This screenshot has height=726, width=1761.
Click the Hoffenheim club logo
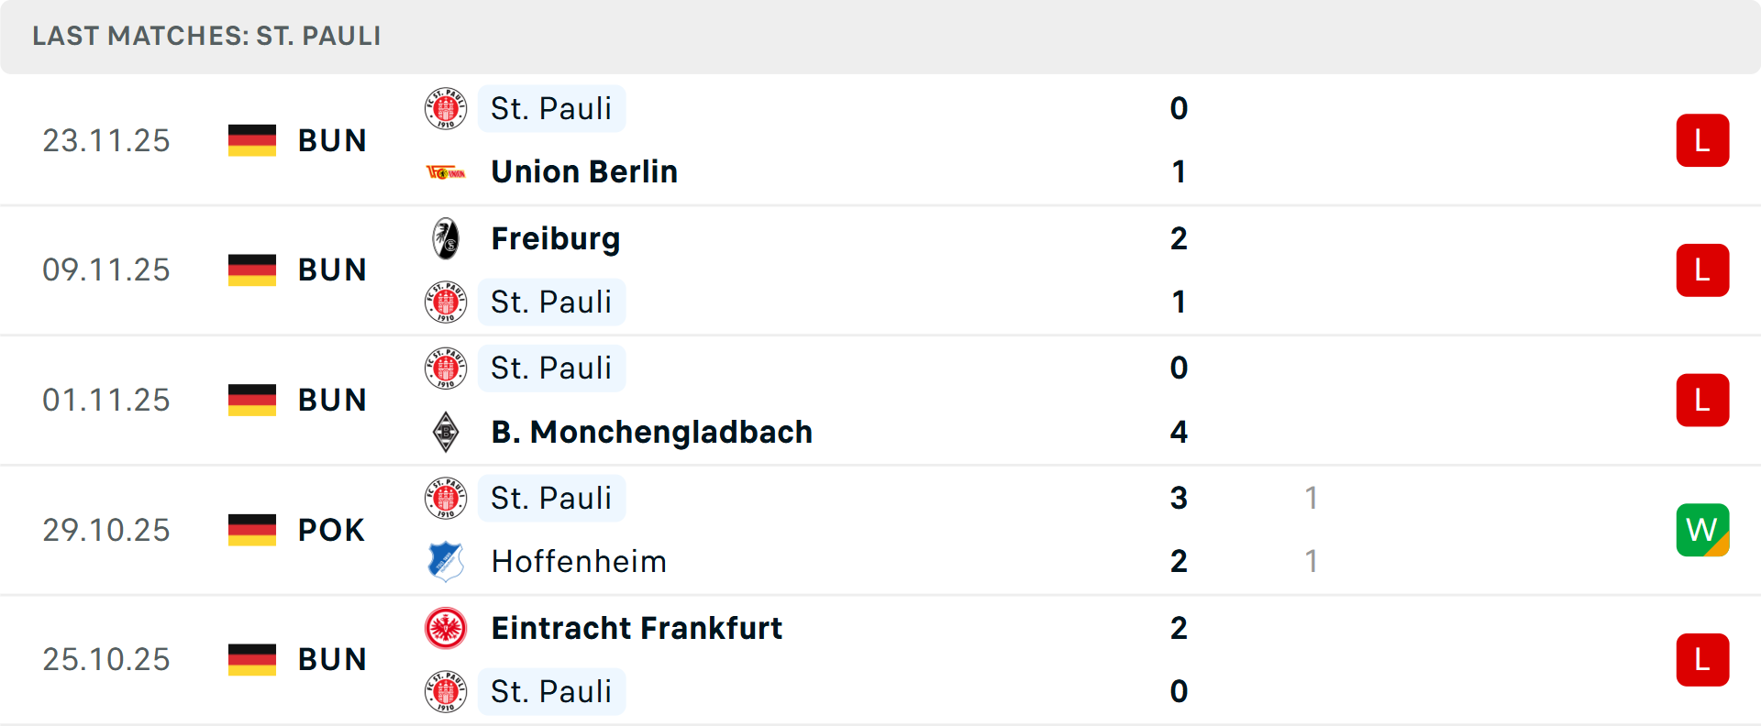coord(446,561)
